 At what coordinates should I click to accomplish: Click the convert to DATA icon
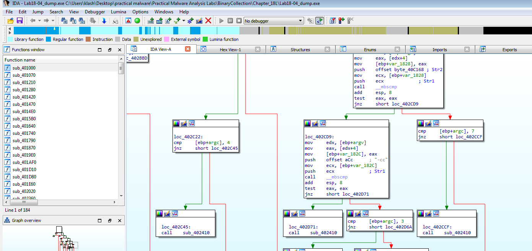tap(159, 21)
